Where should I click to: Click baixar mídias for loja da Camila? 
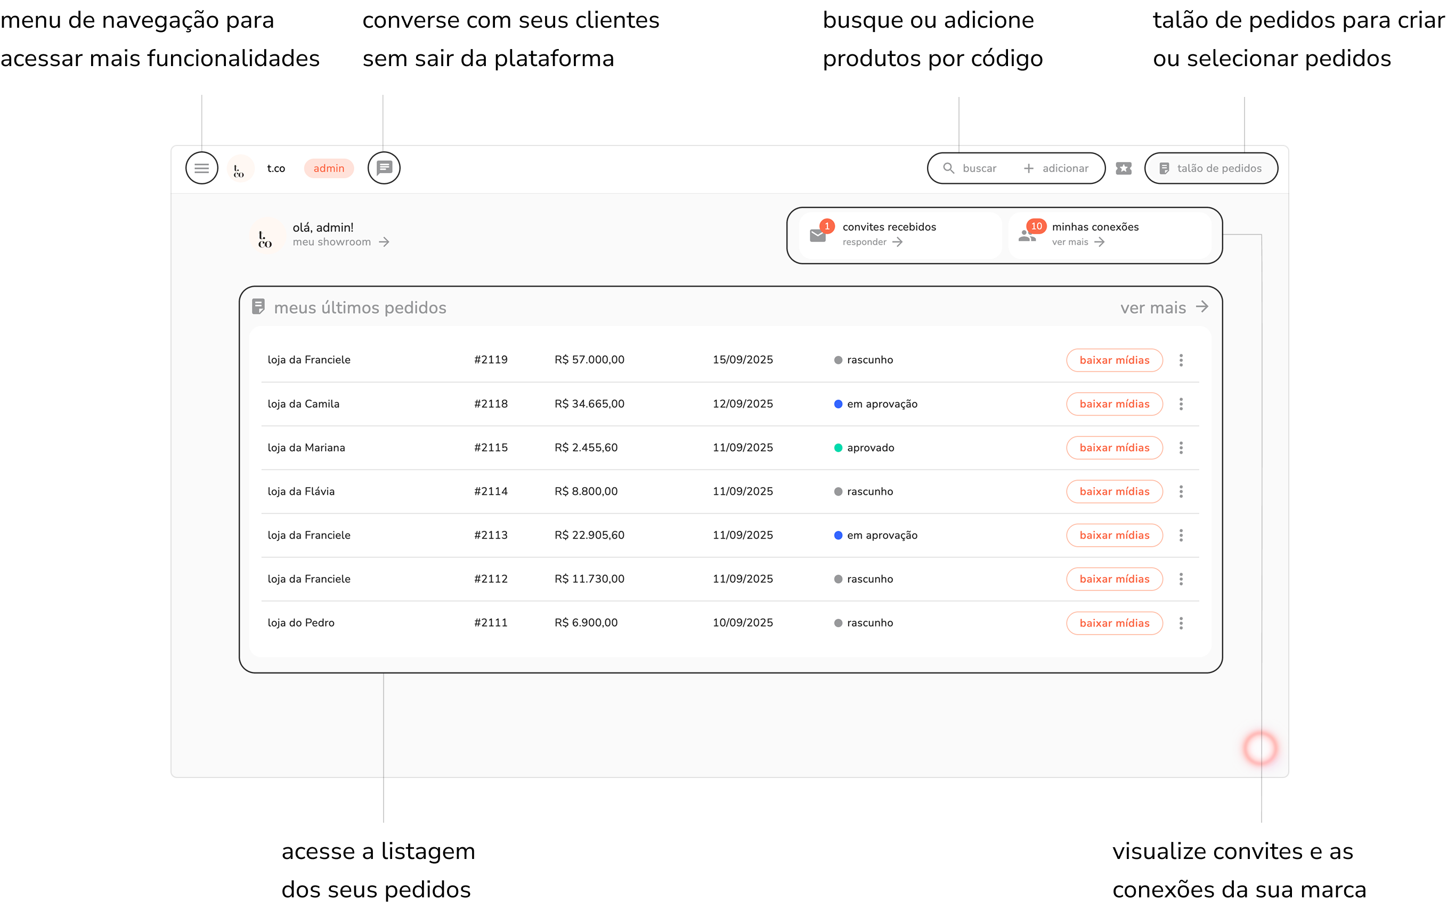click(1114, 404)
